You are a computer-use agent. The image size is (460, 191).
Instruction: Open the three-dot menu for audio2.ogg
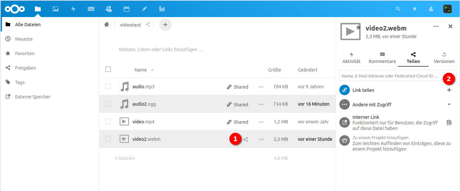pyautogui.click(x=261, y=104)
